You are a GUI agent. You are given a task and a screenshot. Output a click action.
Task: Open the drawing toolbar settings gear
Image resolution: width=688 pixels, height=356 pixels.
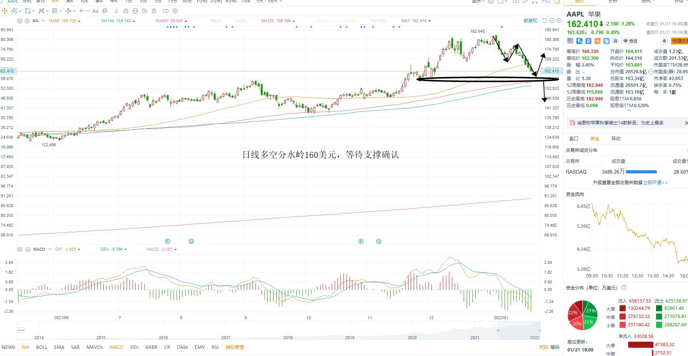tap(175, 11)
